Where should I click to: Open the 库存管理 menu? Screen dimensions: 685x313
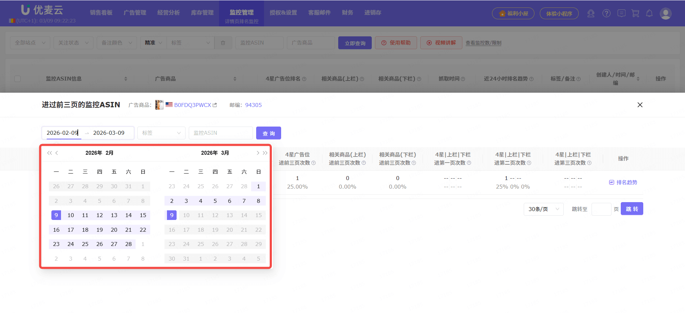click(x=202, y=12)
